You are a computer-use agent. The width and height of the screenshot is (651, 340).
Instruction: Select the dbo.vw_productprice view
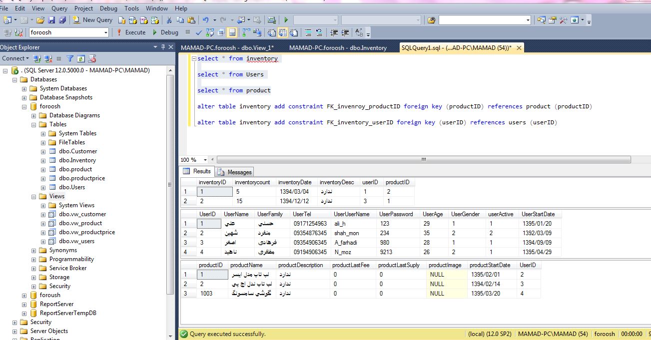pos(87,232)
